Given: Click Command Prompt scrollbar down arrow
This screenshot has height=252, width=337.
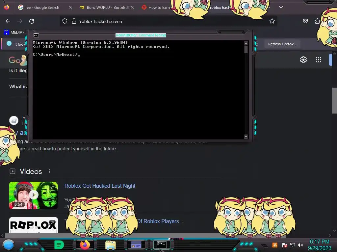Looking at the screenshot, I should (x=246, y=136).
